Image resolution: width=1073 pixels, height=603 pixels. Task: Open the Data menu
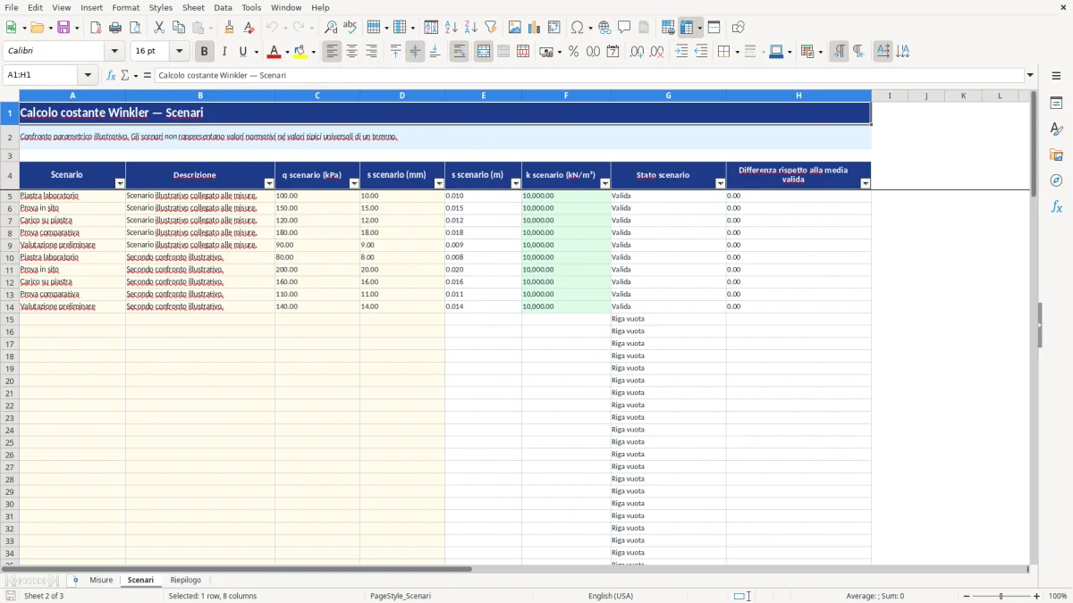point(223,7)
